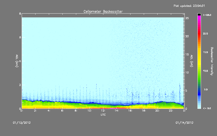The width and height of the screenshot is (217, 136).
Task: Click the '2:' hour label on the time axis
Action: [36, 111]
